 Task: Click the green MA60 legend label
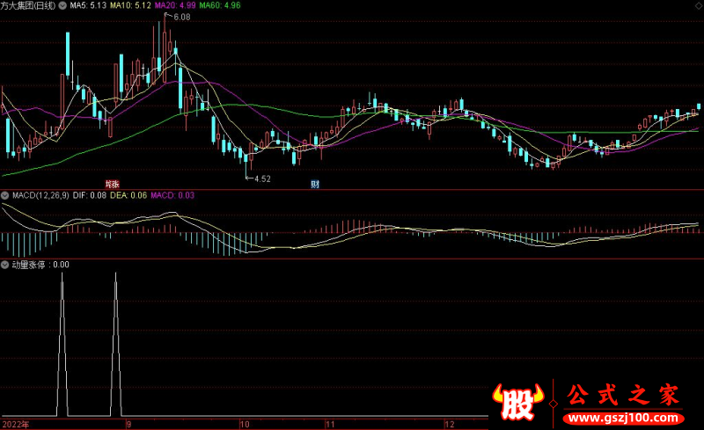pyautogui.click(x=220, y=5)
